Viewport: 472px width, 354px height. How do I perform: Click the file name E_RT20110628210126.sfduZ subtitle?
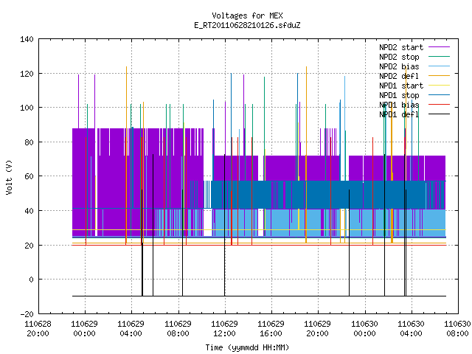[x=247, y=25]
